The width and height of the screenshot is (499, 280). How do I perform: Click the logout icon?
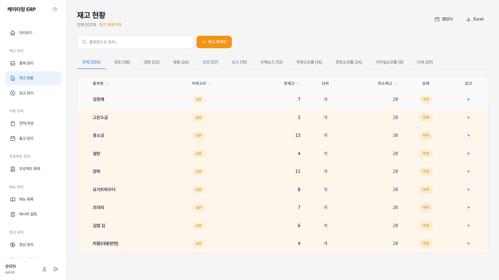point(56,269)
